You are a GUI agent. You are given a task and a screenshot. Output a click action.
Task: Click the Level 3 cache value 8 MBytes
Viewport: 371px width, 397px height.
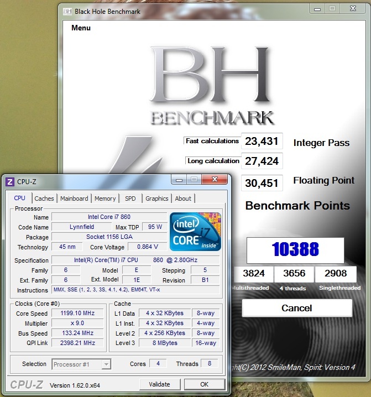click(x=165, y=343)
